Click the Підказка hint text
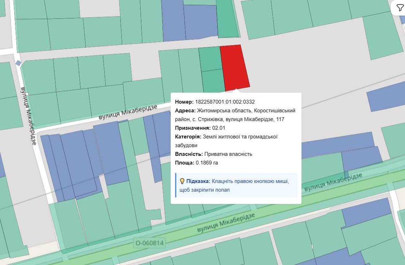The width and height of the screenshot is (405, 265). click(x=234, y=185)
